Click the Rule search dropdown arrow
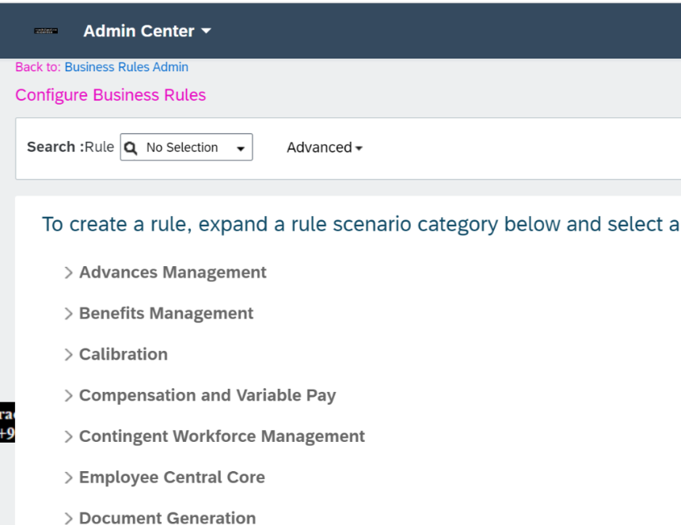The width and height of the screenshot is (681, 525). (241, 149)
